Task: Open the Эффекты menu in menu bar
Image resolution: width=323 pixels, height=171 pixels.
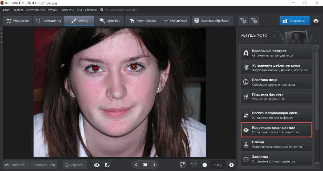Action: (67, 10)
